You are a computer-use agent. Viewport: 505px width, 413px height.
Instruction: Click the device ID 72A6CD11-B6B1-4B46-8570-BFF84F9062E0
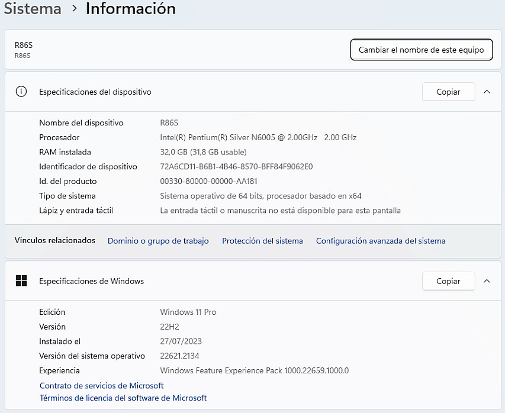236,166
